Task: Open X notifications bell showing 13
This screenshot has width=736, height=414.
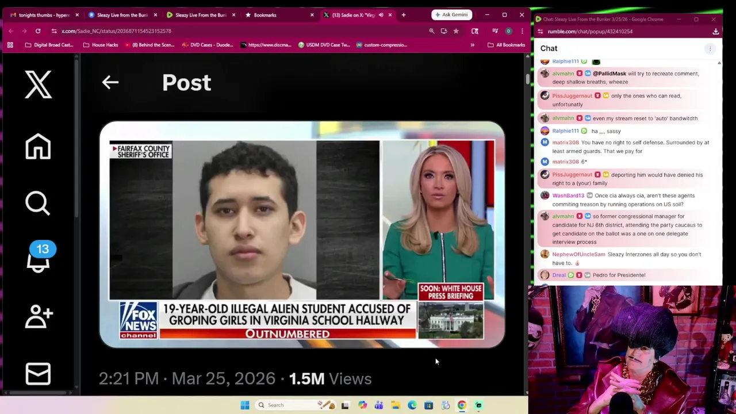Action: [x=39, y=257]
